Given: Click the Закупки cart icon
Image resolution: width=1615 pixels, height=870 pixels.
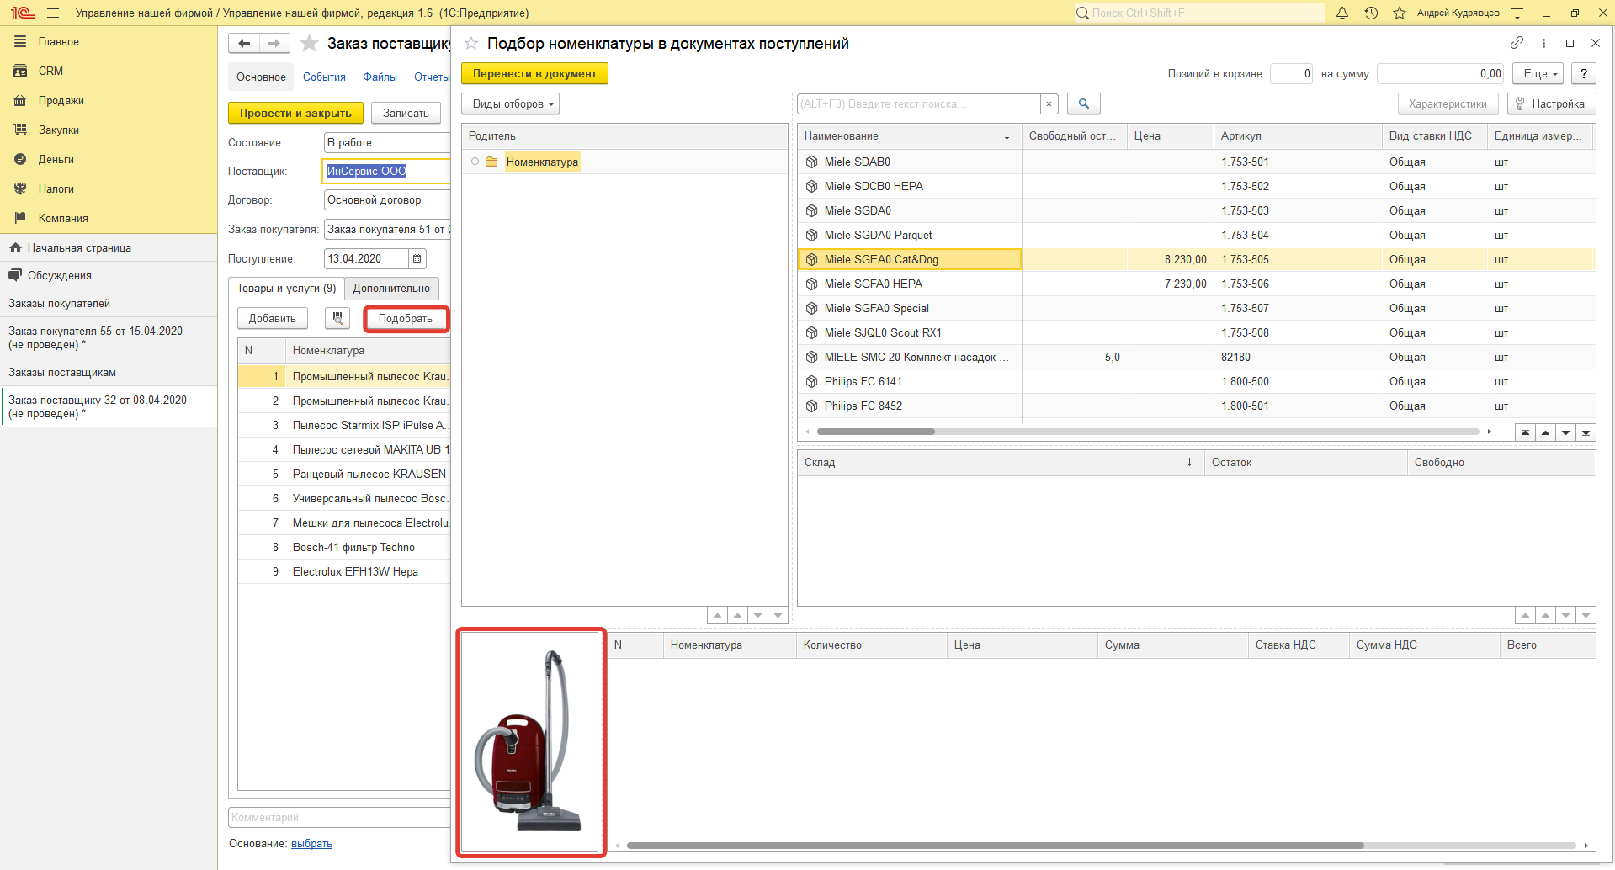Looking at the screenshot, I should click(20, 130).
